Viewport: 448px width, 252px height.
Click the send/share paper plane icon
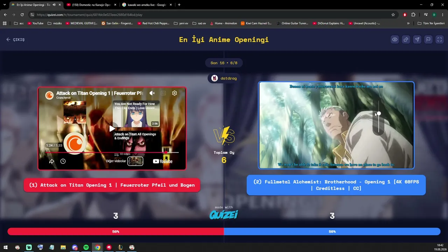[x=417, y=40]
